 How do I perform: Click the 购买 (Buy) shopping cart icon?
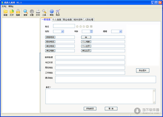point(58,13)
